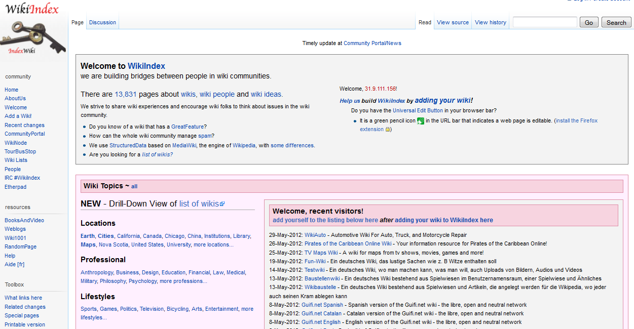634x329 pixels.
Task: Expand more locations list
Action: click(x=213, y=244)
